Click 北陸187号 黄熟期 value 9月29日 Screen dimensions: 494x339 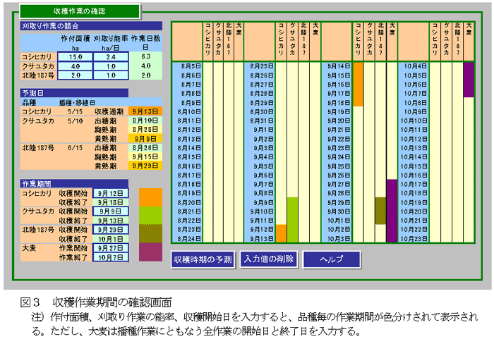pyautogui.click(x=145, y=166)
